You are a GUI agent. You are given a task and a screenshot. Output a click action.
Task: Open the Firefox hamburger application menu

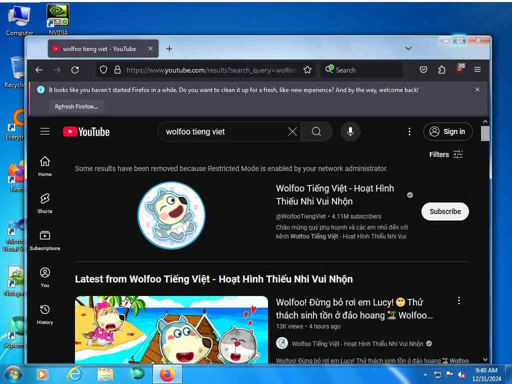pyautogui.click(x=477, y=69)
